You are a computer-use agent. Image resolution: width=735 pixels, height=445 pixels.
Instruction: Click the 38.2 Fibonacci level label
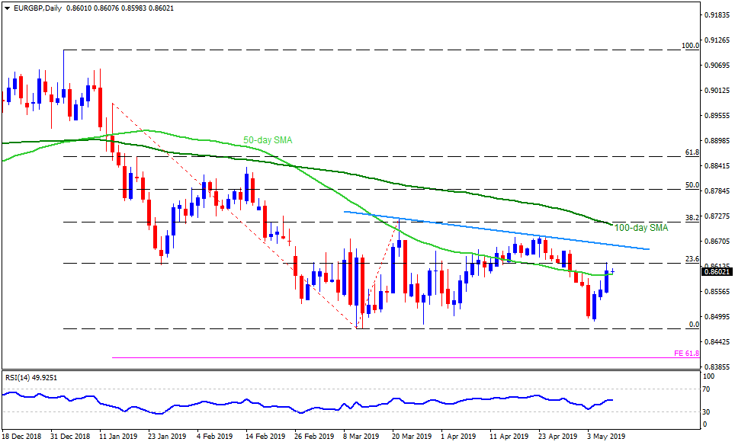(692, 217)
